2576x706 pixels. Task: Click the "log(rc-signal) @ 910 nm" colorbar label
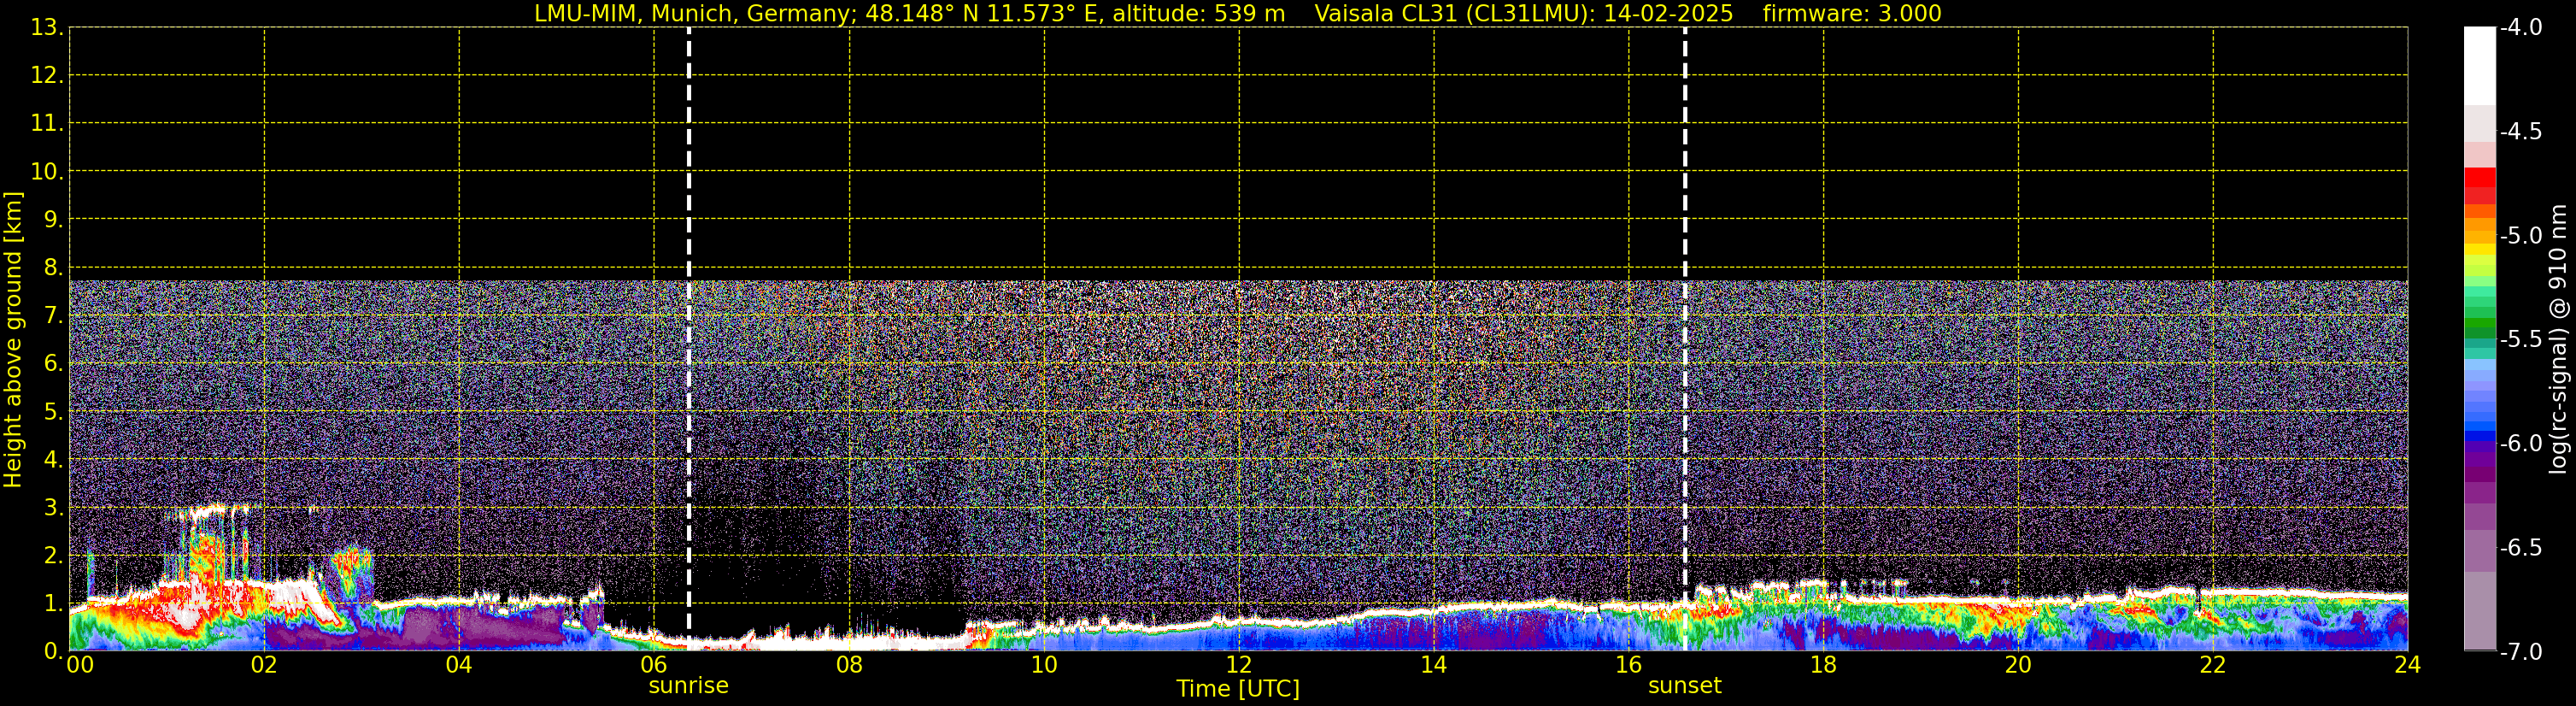click(2558, 340)
